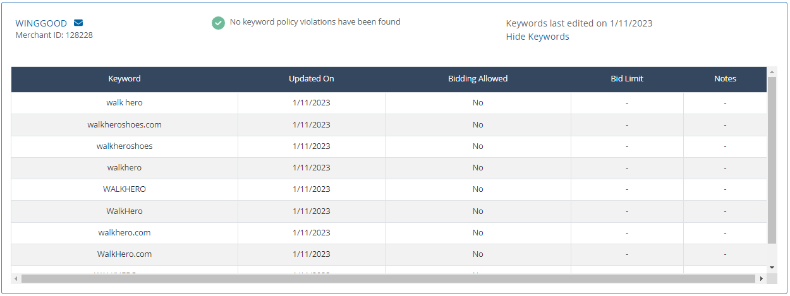Sort by the Updated On column header
This screenshot has width=790, height=296.
311,79
